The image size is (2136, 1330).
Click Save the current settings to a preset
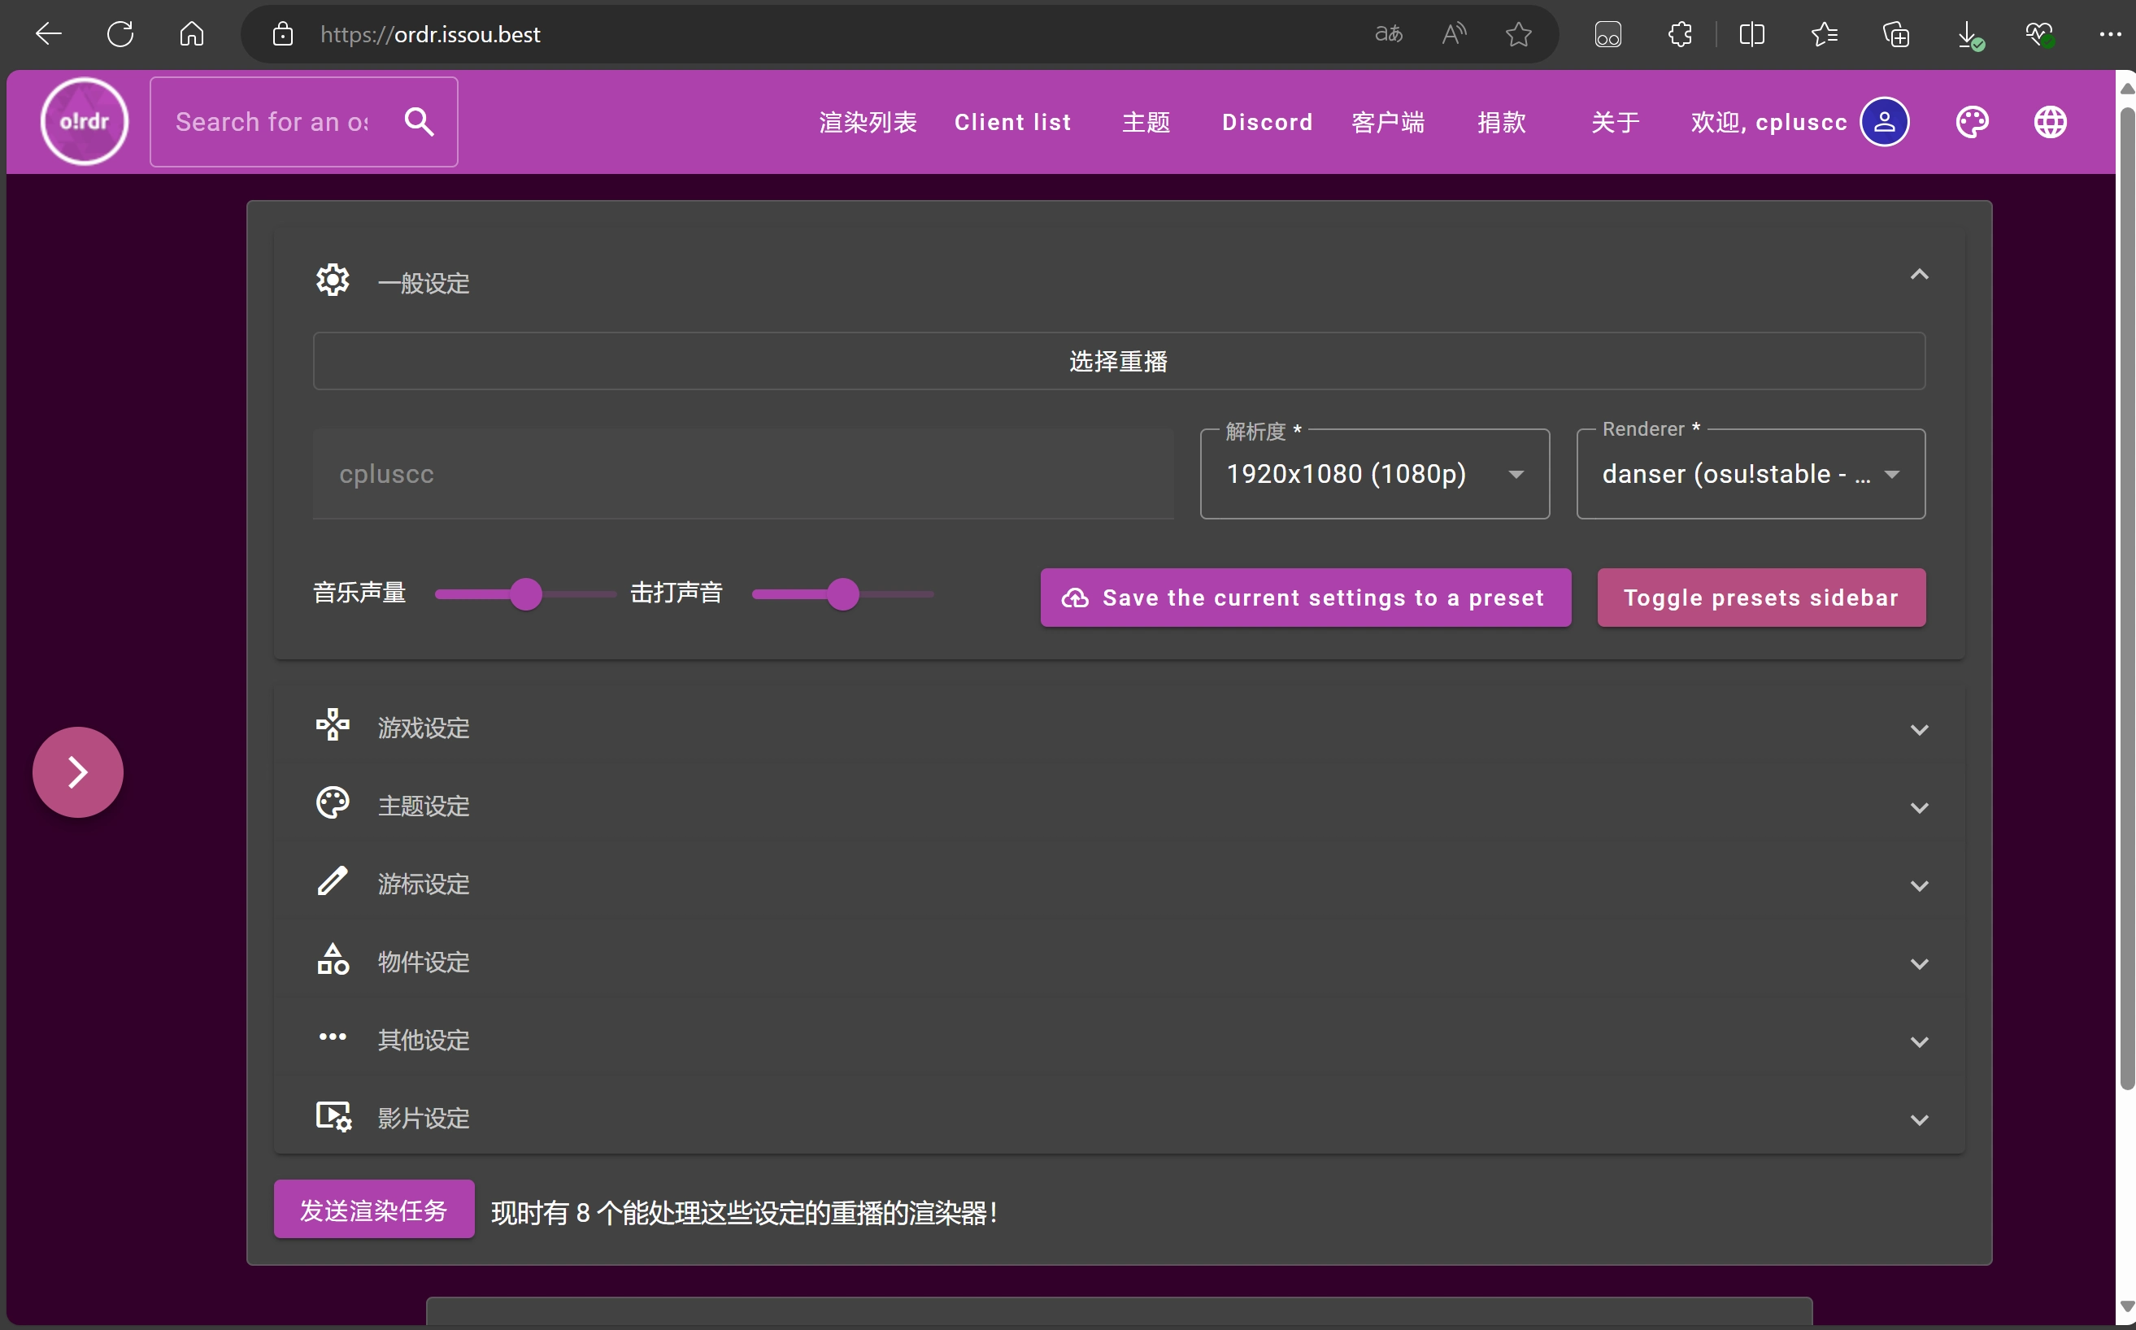(x=1306, y=598)
